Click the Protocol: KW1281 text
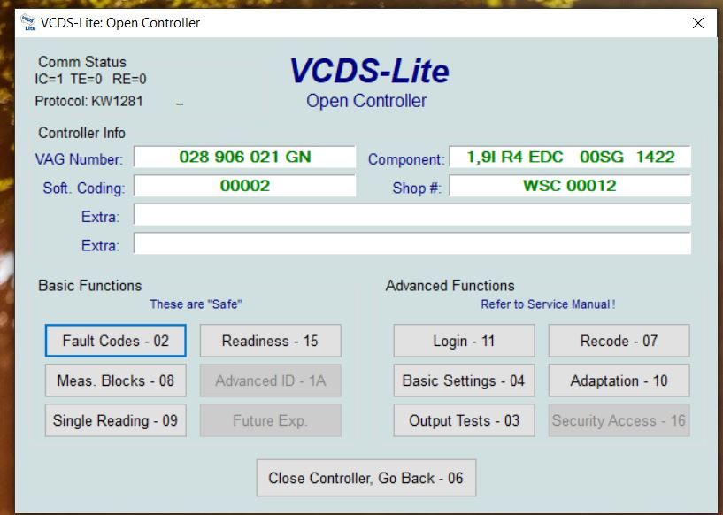This screenshot has height=515, width=723. pyautogui.click(x=89, y=101)
